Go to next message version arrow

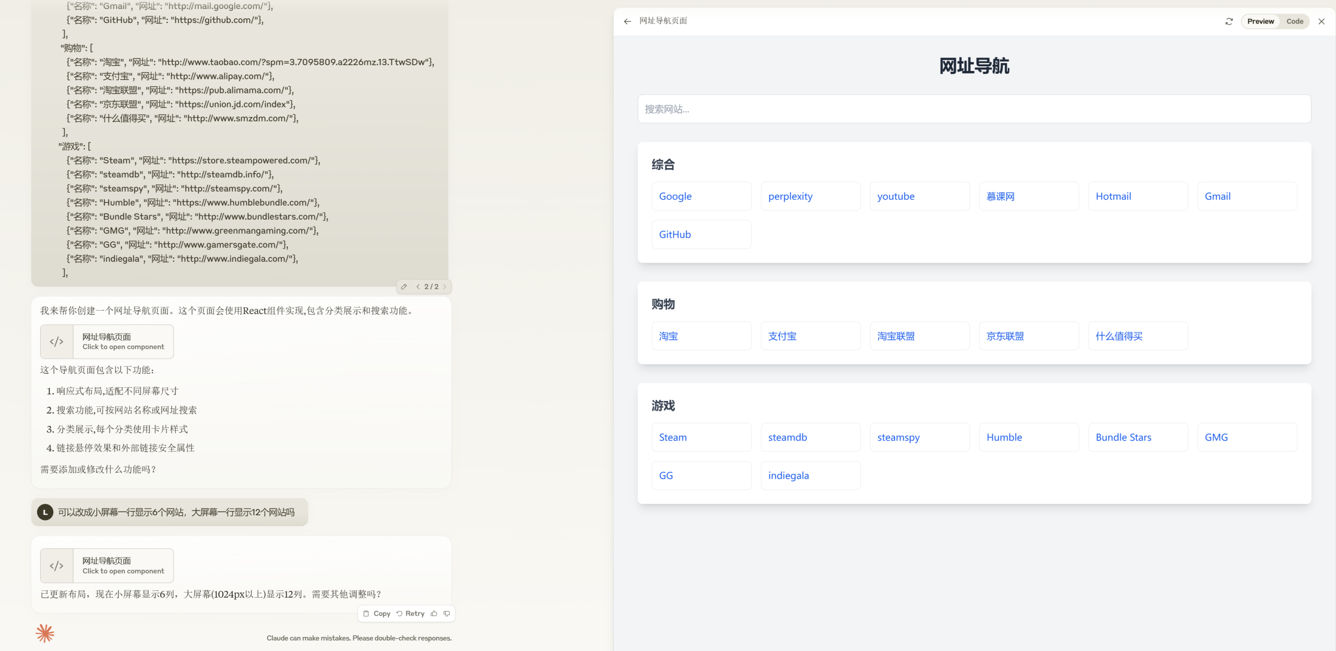point(445,287)
